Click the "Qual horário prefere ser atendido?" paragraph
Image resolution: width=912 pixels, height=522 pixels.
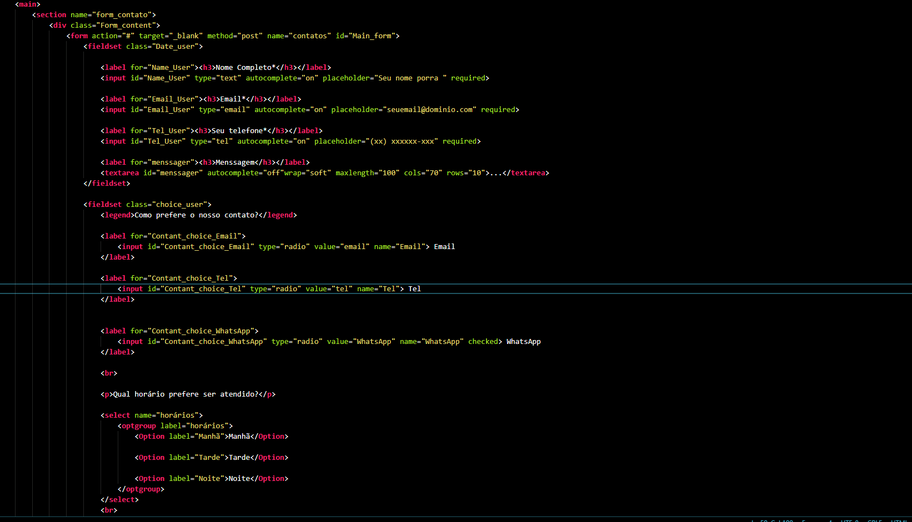click(x=188, y=394)
